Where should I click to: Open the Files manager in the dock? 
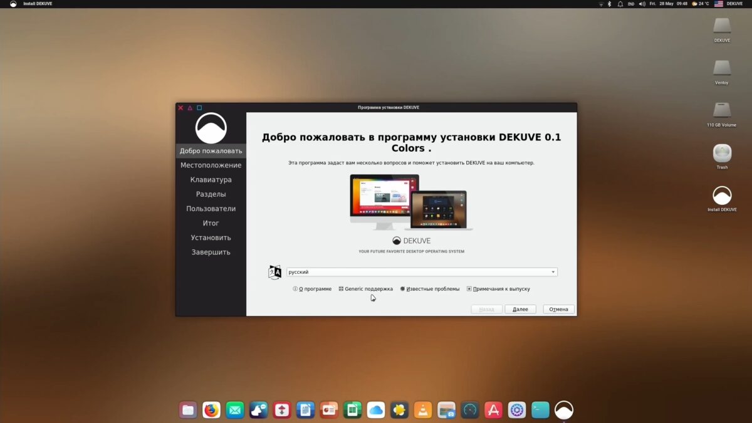188,410
